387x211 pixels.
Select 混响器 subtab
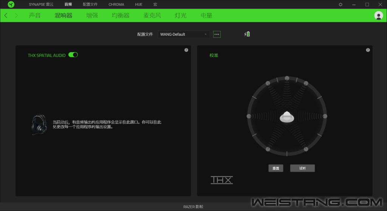[x=63, y=15]
